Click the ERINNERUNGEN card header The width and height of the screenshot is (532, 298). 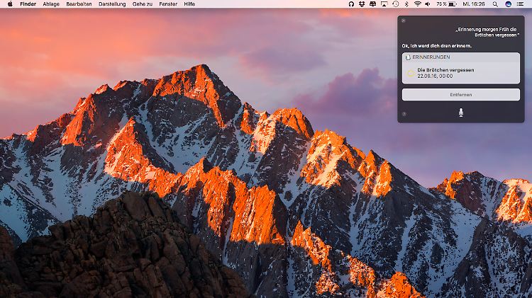[461, 57]
